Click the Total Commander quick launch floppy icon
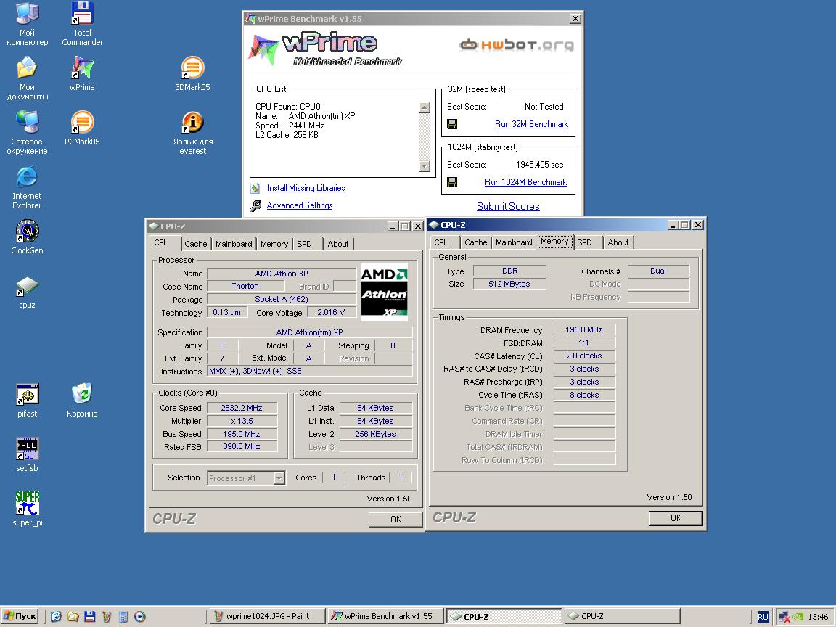Screen dimensions: 836x627 click(x=89, y=617)
